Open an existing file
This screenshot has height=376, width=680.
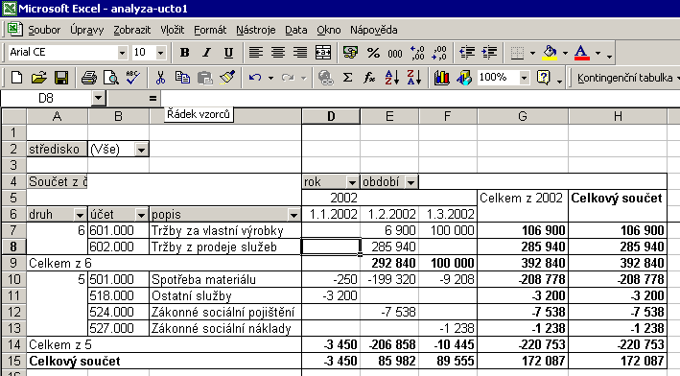[39, 78]
